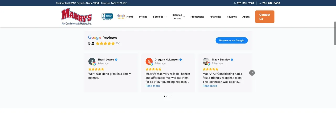Expand the Services dropdown menu
This screenshot has width=336, height=122.
tap(160, 17)
